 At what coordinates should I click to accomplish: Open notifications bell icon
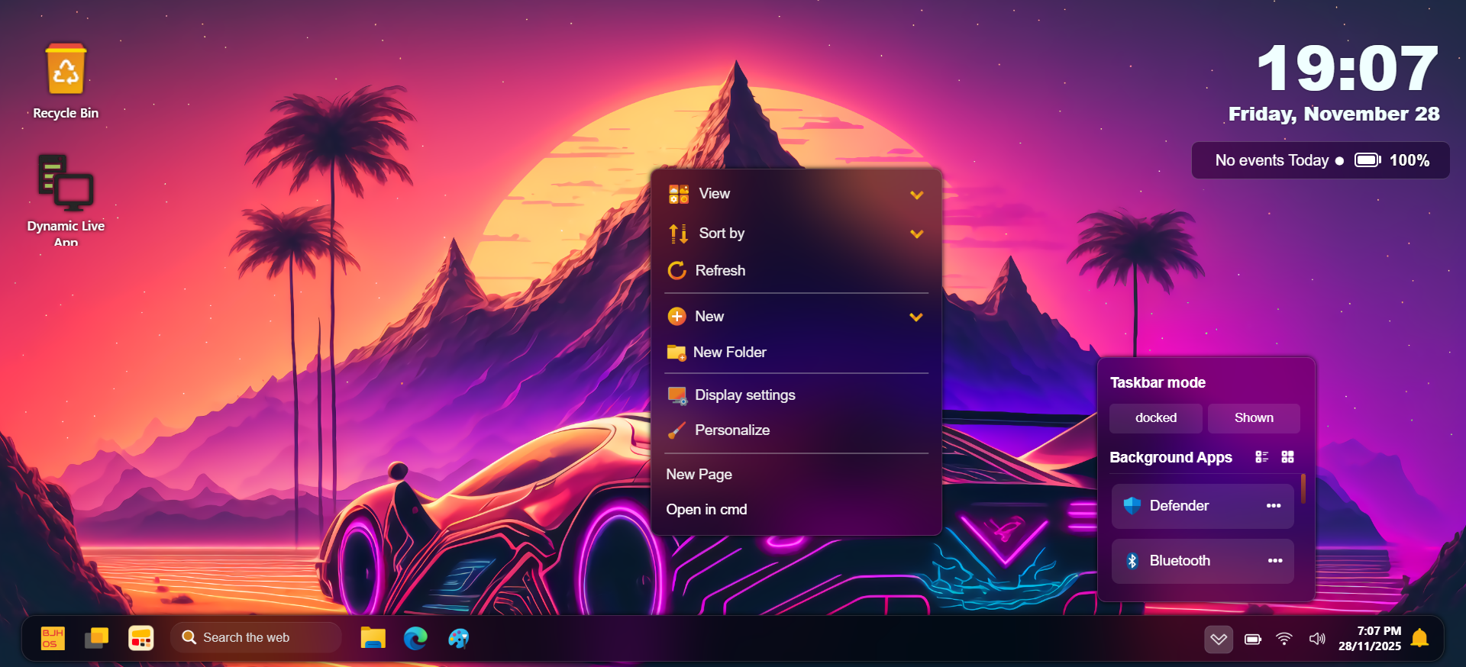tap(1420, 638)
